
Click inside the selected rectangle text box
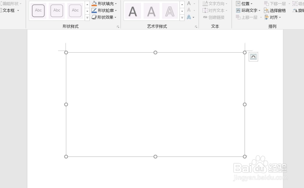pyautogui.click(x=155, y=105)
